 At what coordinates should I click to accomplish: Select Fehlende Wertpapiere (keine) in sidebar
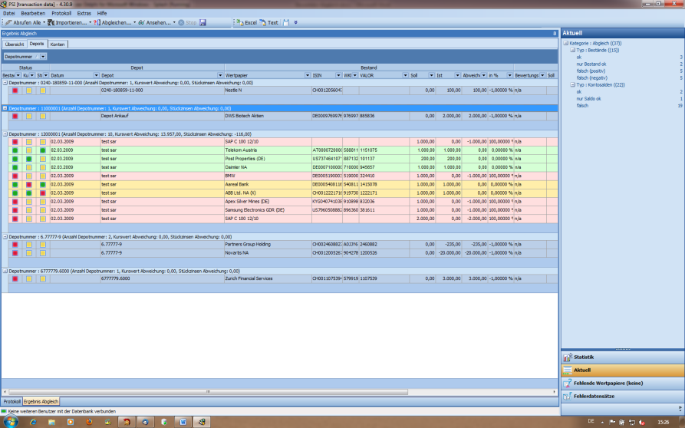pos(602,383)
